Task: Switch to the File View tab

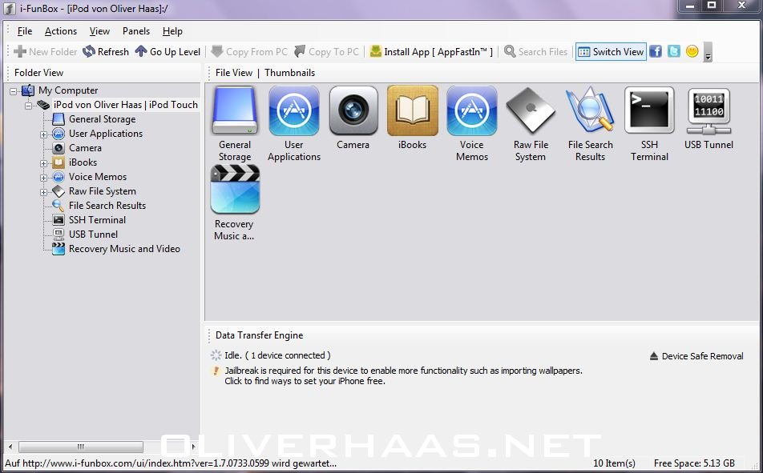Action: coord(233,73)
